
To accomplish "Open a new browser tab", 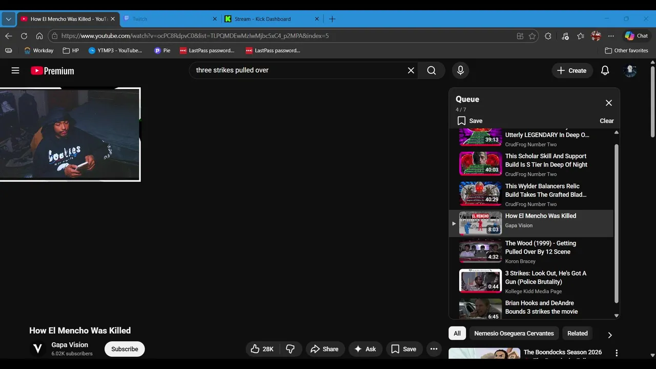I will (332, 19).
